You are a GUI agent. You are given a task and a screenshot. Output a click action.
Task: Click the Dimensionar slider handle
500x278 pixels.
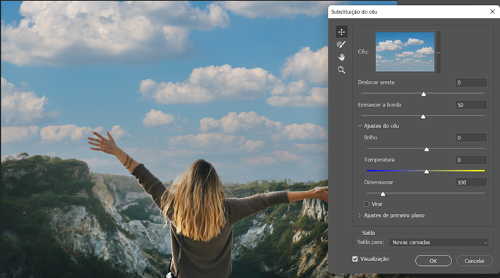click(x=383, y=194)
